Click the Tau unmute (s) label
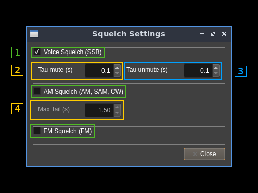258x193 pixels. tap(147, 70)
